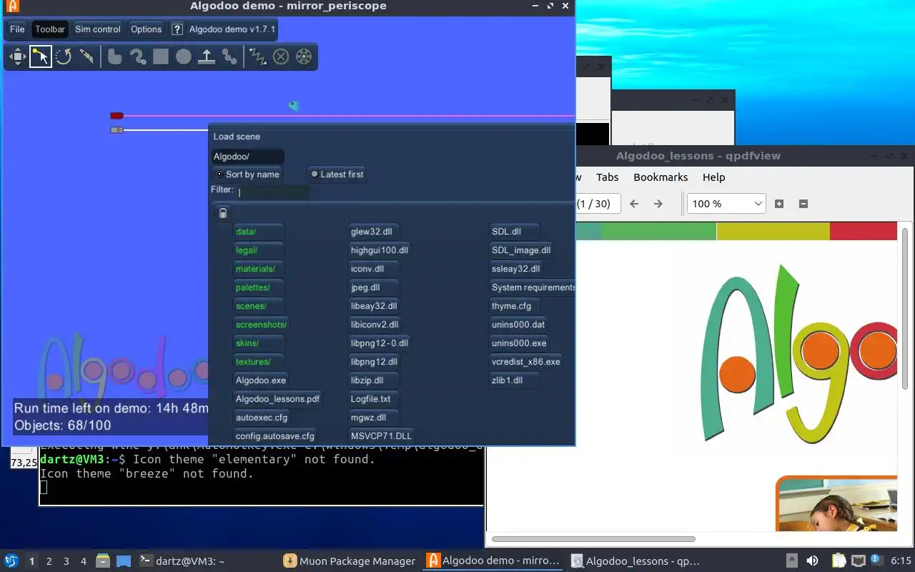915x572 pixels.
Task: Click the Filter text field
Action: click(273, 192)
